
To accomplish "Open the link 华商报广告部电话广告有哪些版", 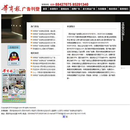I will 45,61.
